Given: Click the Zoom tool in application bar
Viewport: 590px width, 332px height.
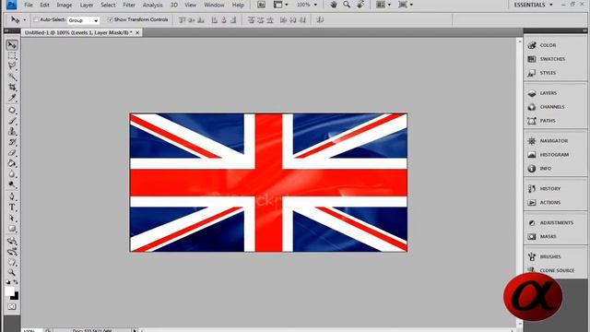Looking at the screenshot, I should [x=347, y=5].
